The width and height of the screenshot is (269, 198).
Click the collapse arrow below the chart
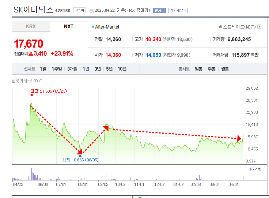[140, 197]
